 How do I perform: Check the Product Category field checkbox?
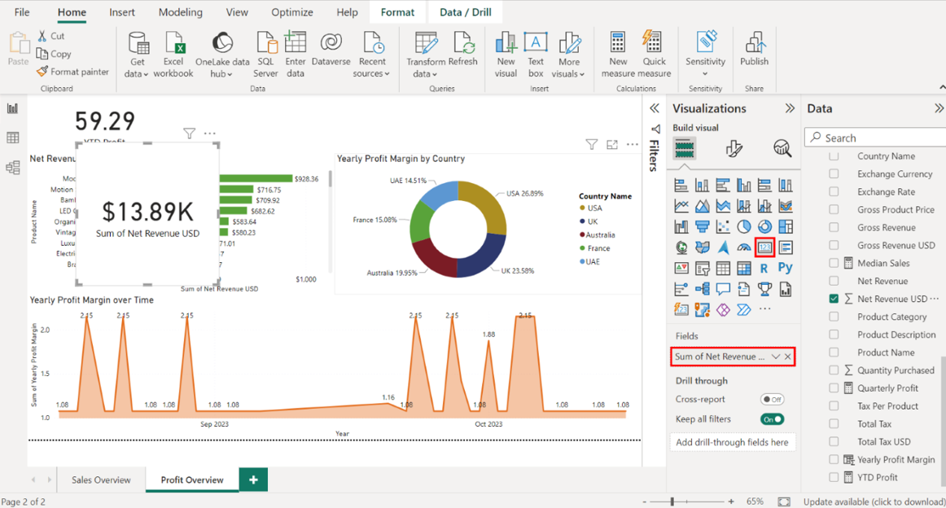point(834,317)
